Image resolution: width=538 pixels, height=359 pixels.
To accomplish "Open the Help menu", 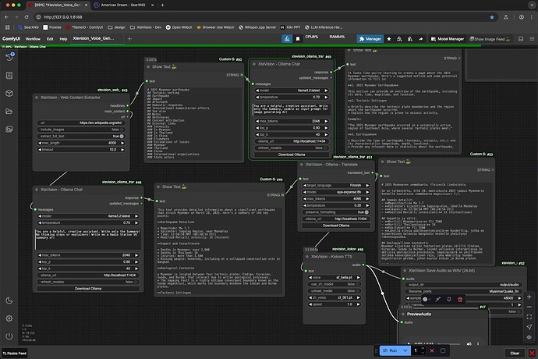I will [63, 39].
